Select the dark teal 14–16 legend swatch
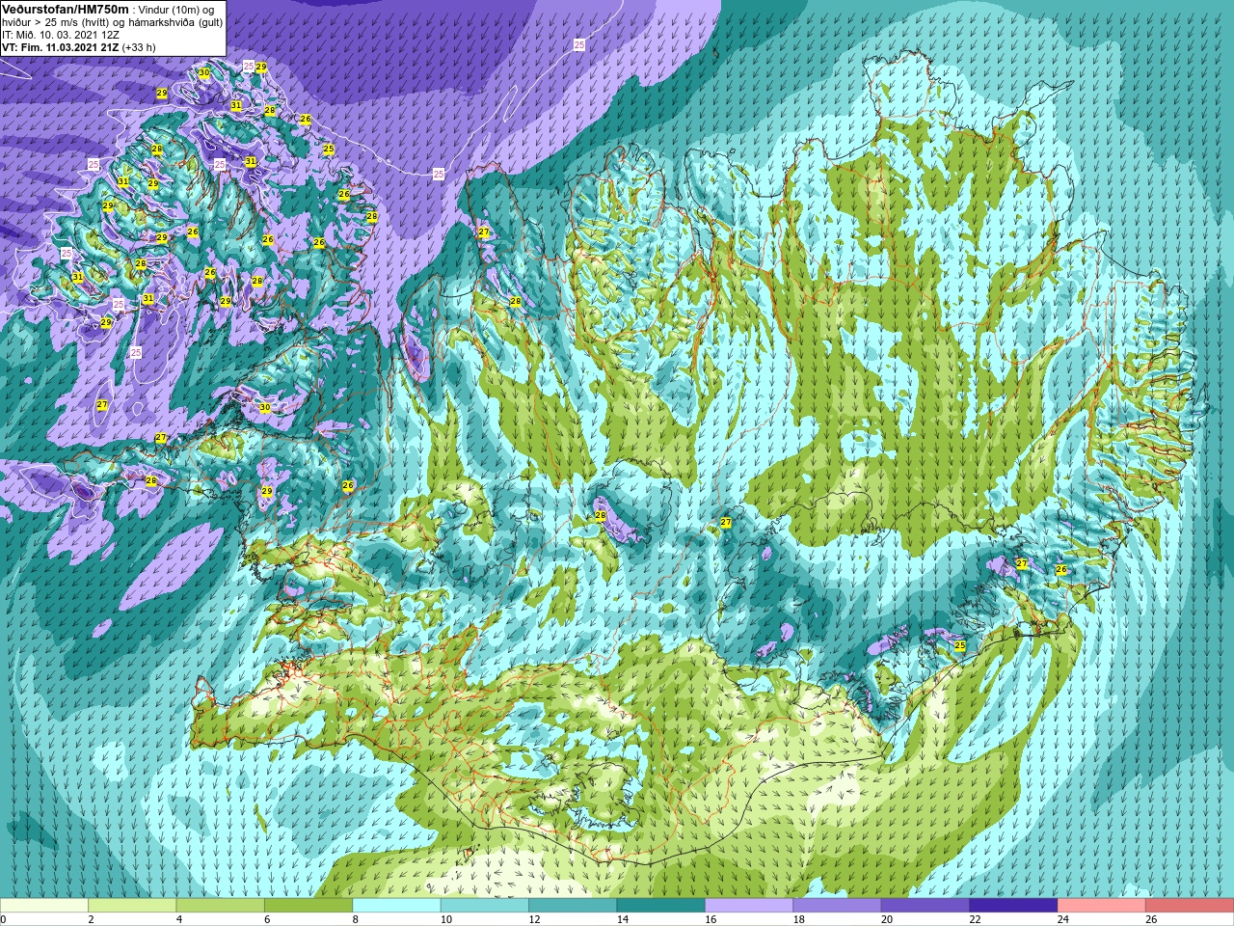1234x926 pixels. tap(661, 906)
